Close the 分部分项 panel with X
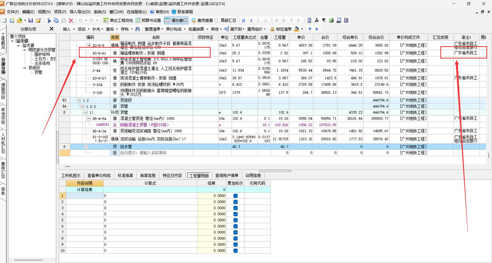 (51, 29)
